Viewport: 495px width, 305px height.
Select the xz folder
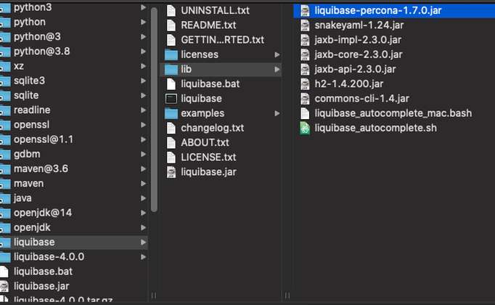[74, 66]
